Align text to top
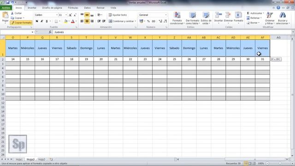The width and height of the screenshot is (295, 166). point(82,15)
